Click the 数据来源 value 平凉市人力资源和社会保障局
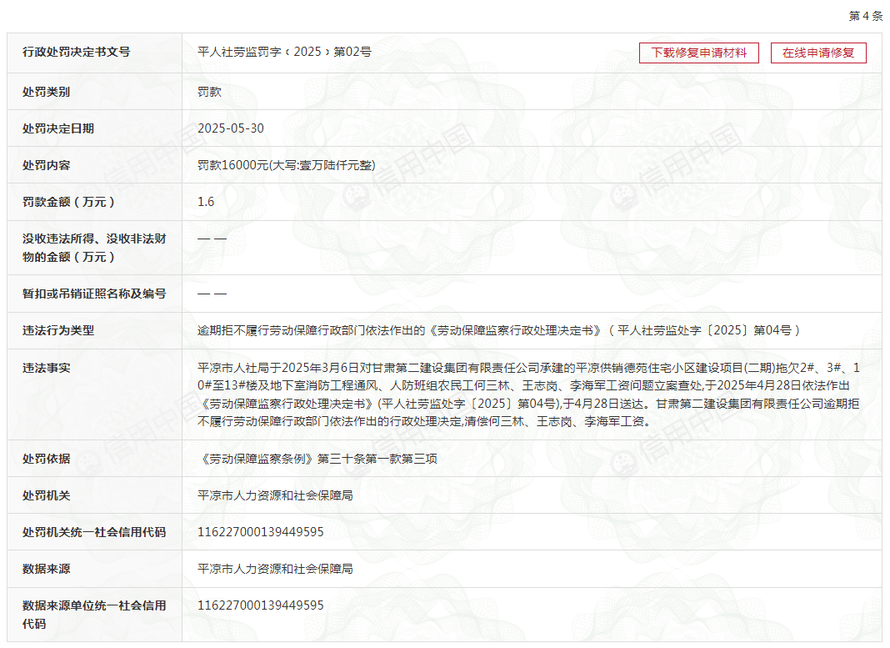 click(275, 569)
